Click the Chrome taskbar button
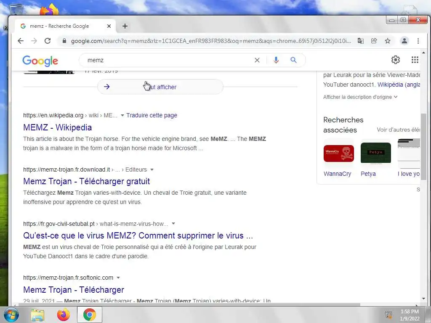 click(90, 315)
